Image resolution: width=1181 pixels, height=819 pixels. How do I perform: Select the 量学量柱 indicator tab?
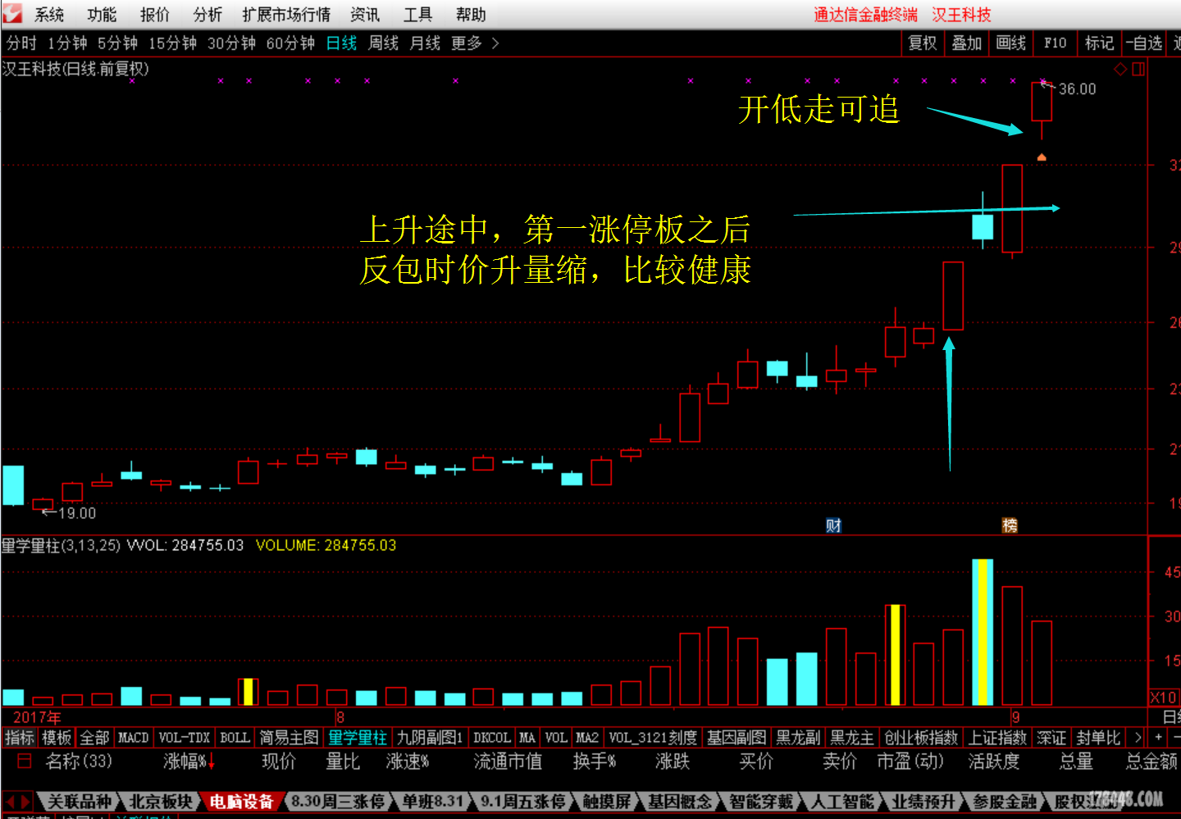(358, 738)
